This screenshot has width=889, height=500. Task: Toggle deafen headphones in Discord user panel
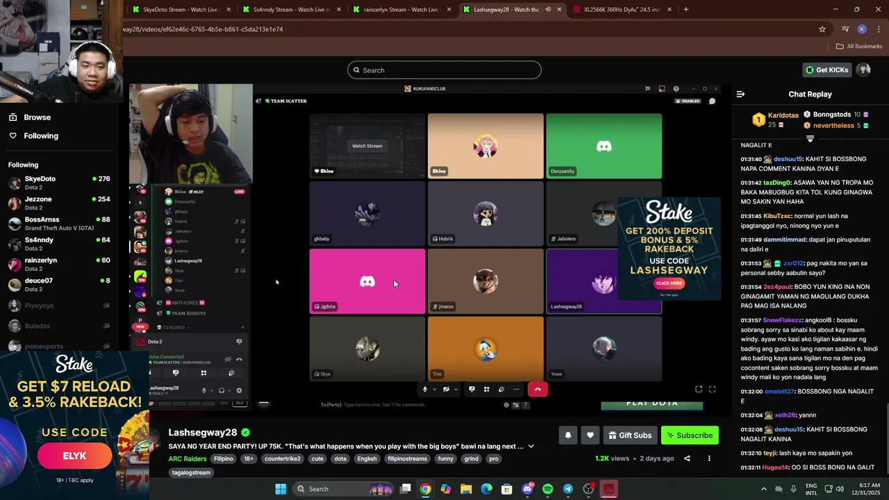222,390
